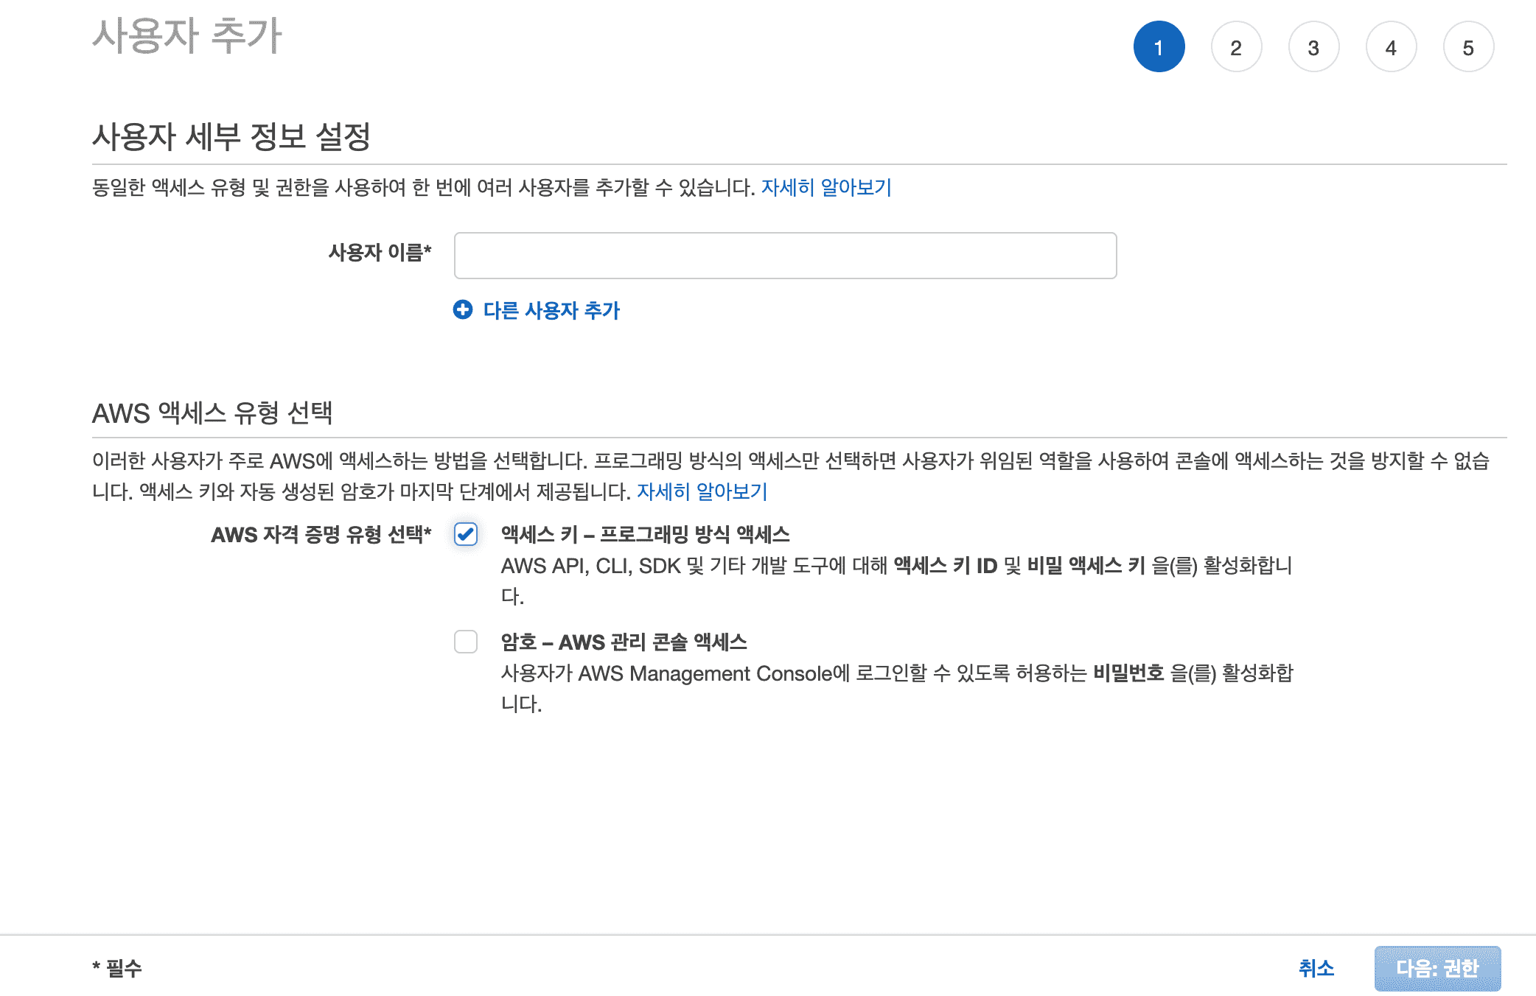Image resolution: width=1536 pixels, height=996 pixels.
Task: Open 자세히 알아보기 link under 사용자 세부 정보
Action: tap(826, 188)
